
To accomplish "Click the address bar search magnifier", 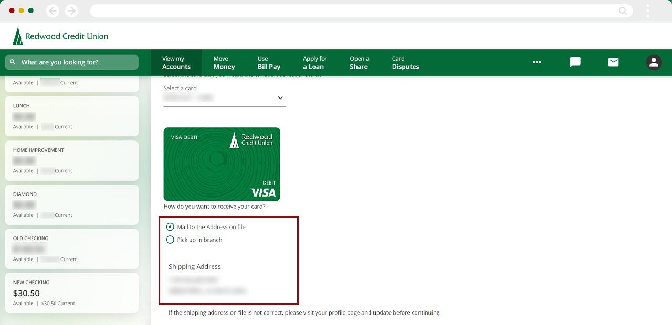I will point(623,10).
